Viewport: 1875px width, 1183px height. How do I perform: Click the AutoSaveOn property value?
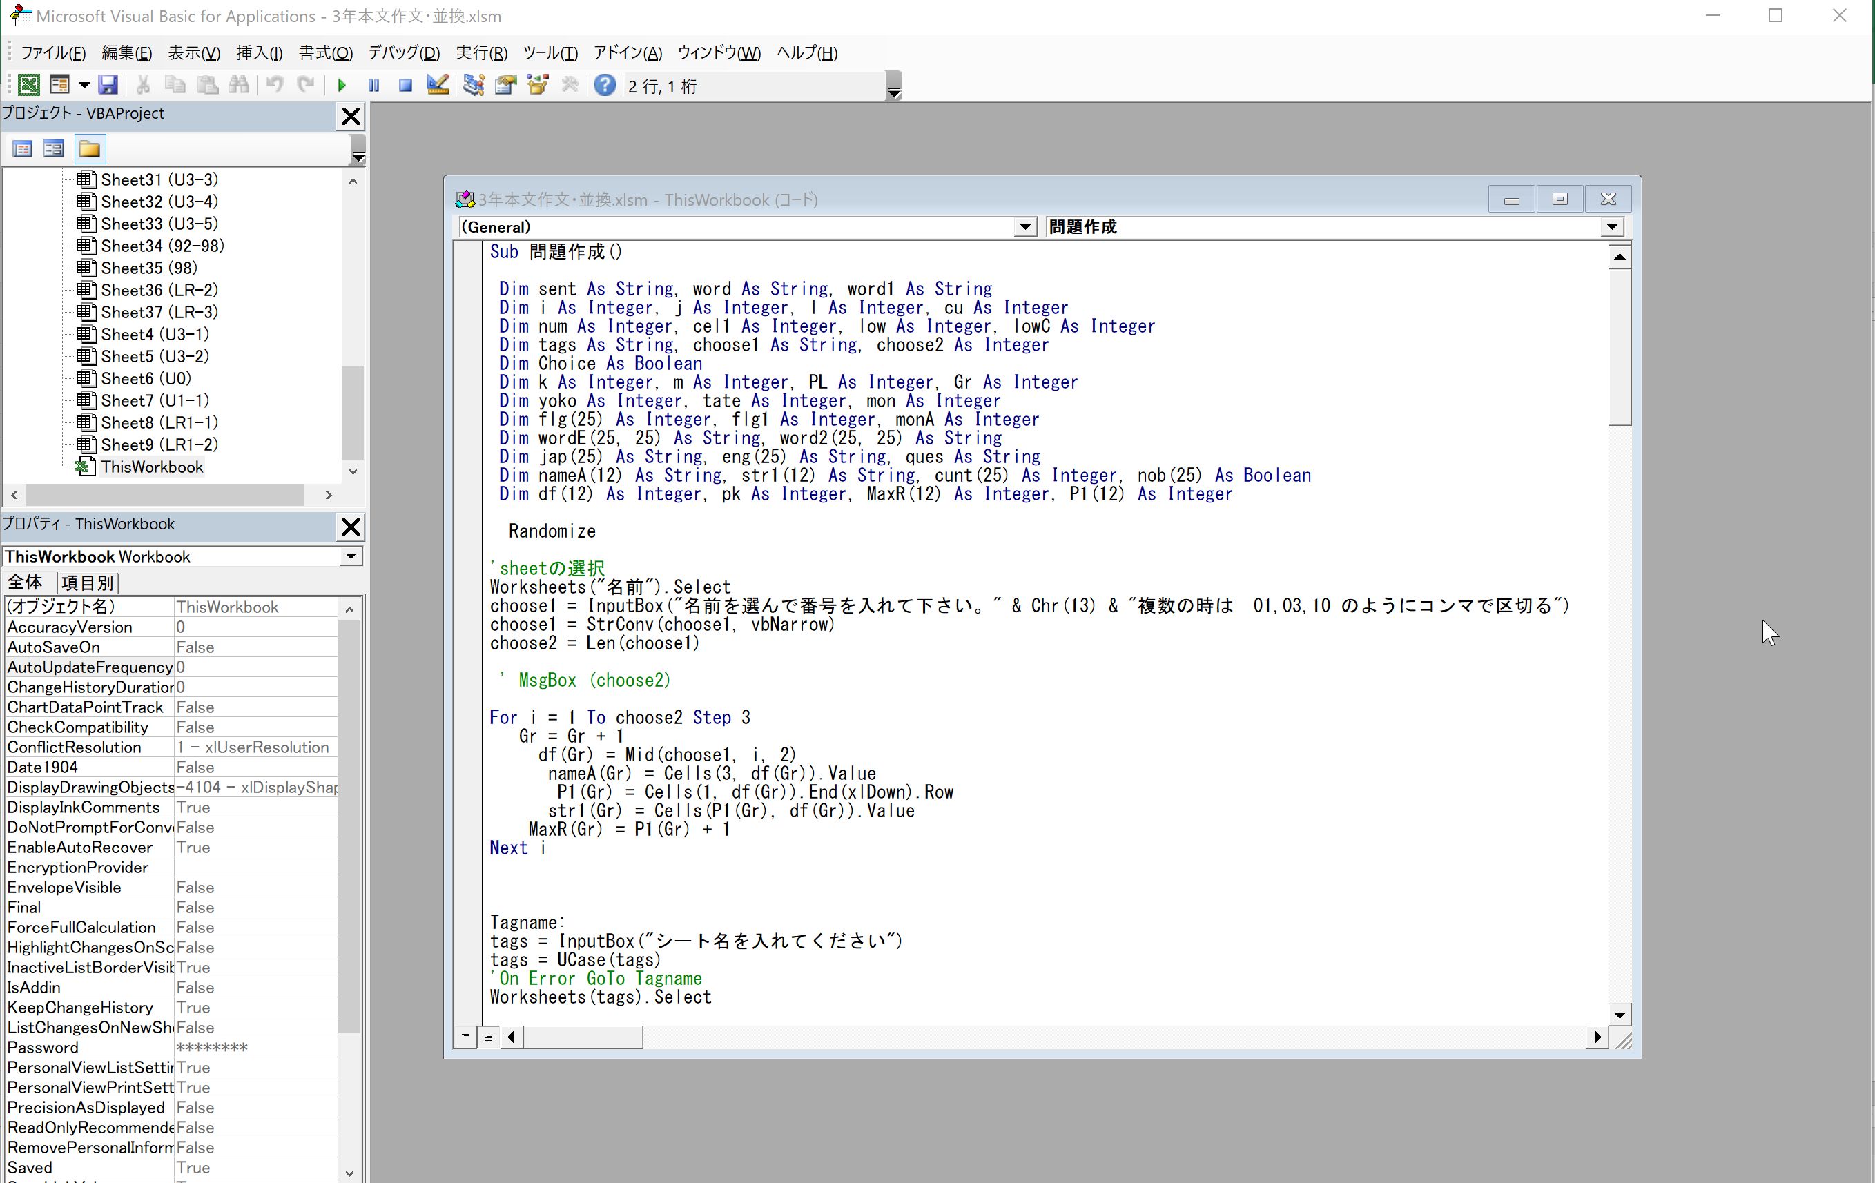click(255, 647)
